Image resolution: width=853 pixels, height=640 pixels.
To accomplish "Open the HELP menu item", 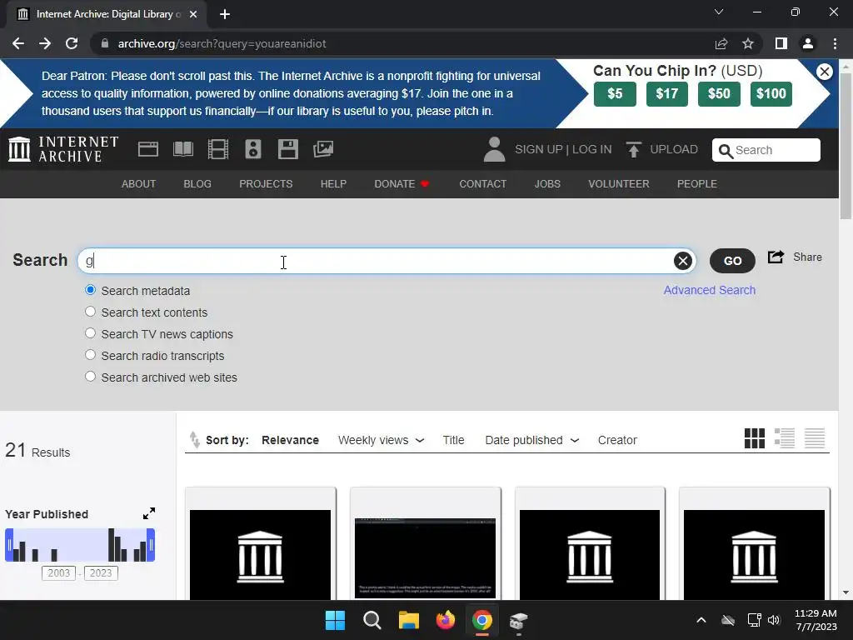I will pos(333,184).
